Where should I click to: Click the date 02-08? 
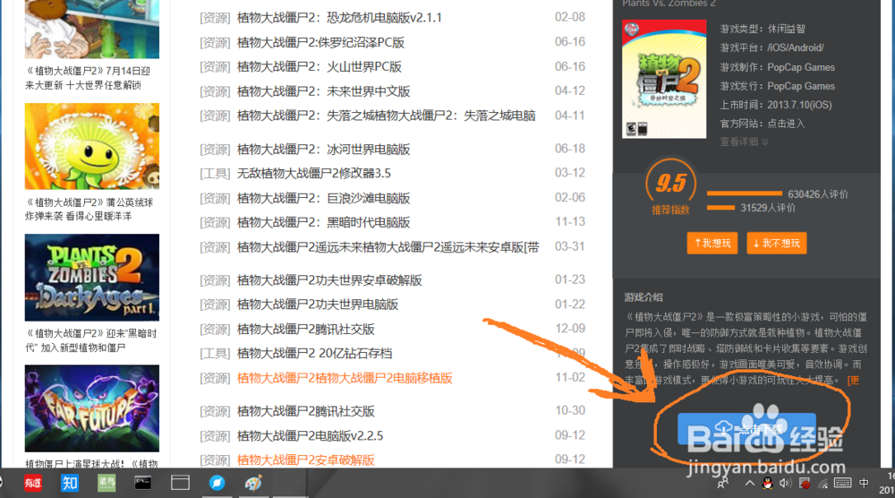pyautogui.click(x=569, y=17)
